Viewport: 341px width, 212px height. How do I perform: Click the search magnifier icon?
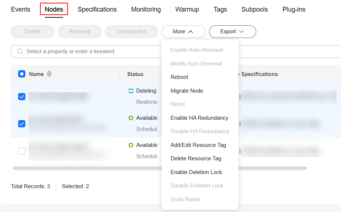point(20,51)
